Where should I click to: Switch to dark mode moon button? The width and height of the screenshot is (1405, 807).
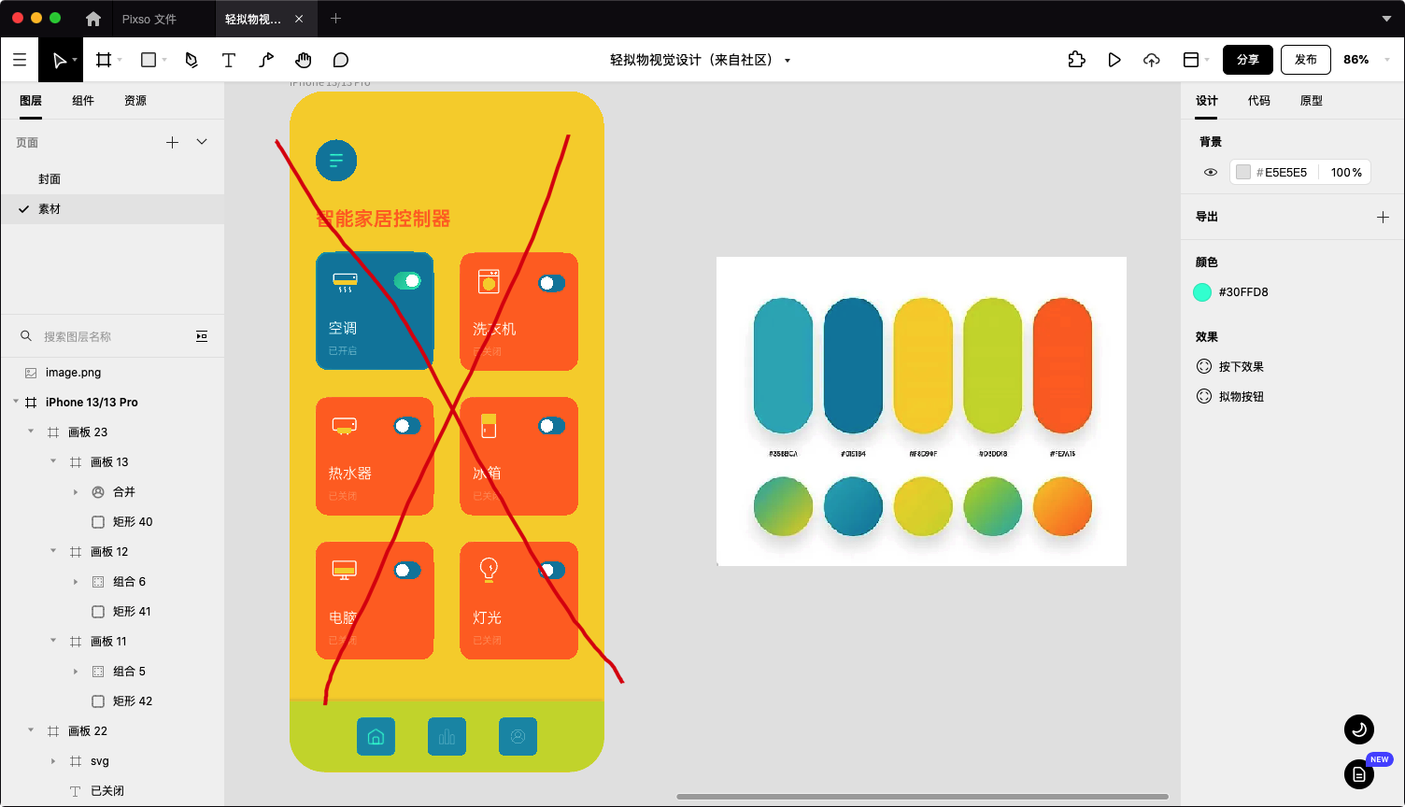[x=1359, y=729]
